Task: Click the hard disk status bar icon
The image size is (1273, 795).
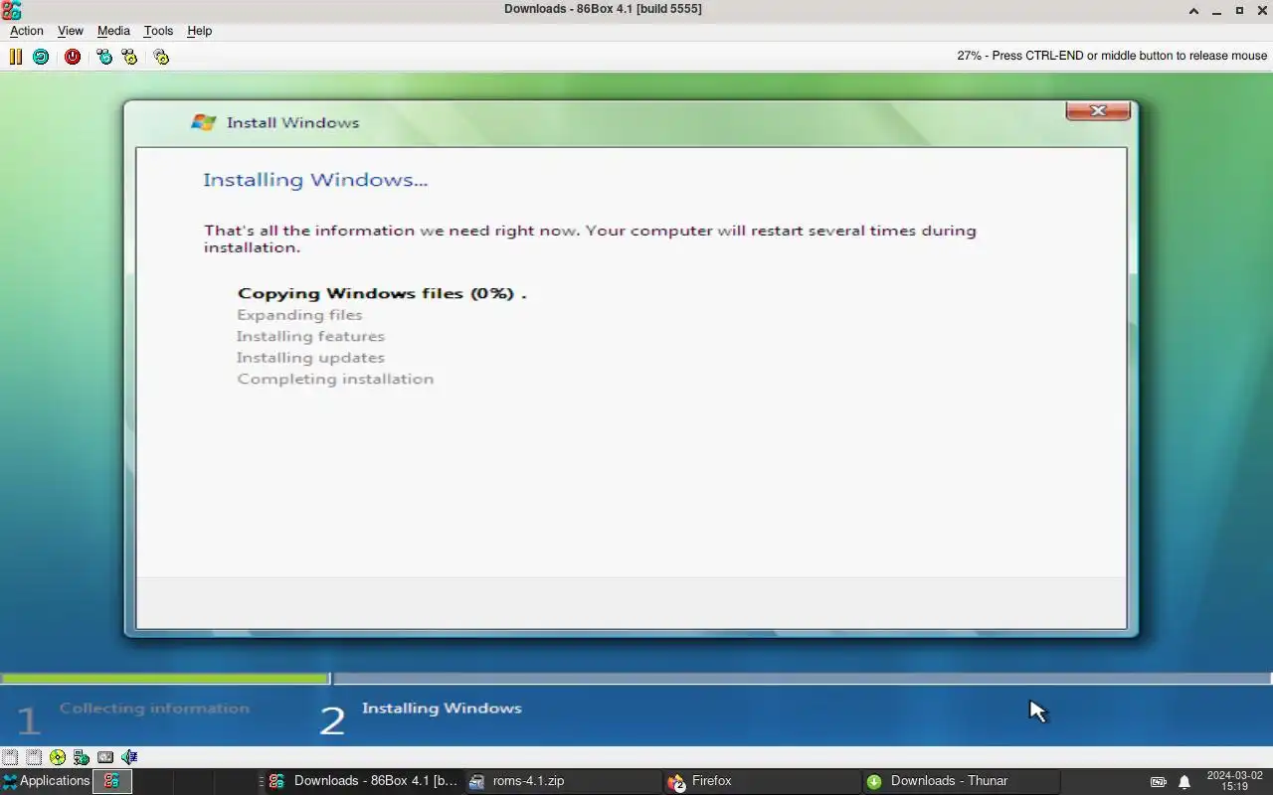Action: (82, 757)
